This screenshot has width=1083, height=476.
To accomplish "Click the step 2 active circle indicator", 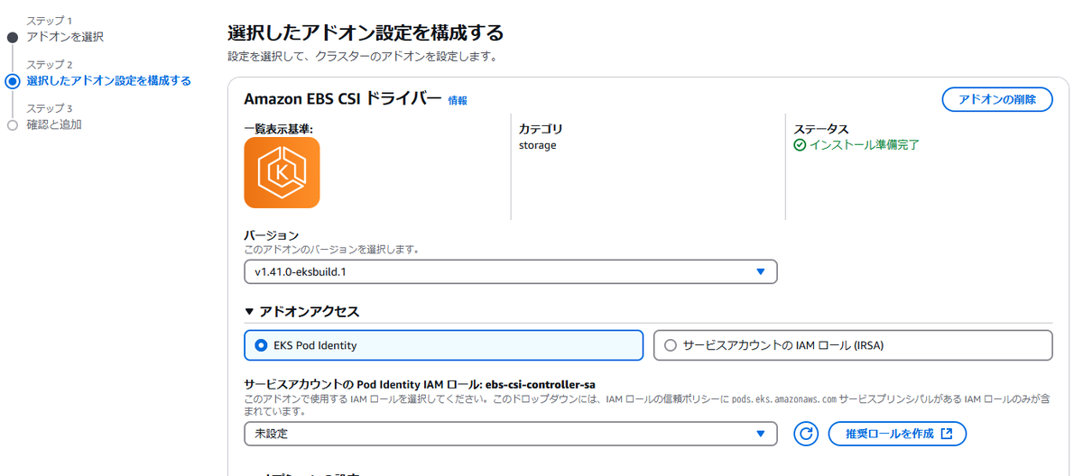I will 12,81.
